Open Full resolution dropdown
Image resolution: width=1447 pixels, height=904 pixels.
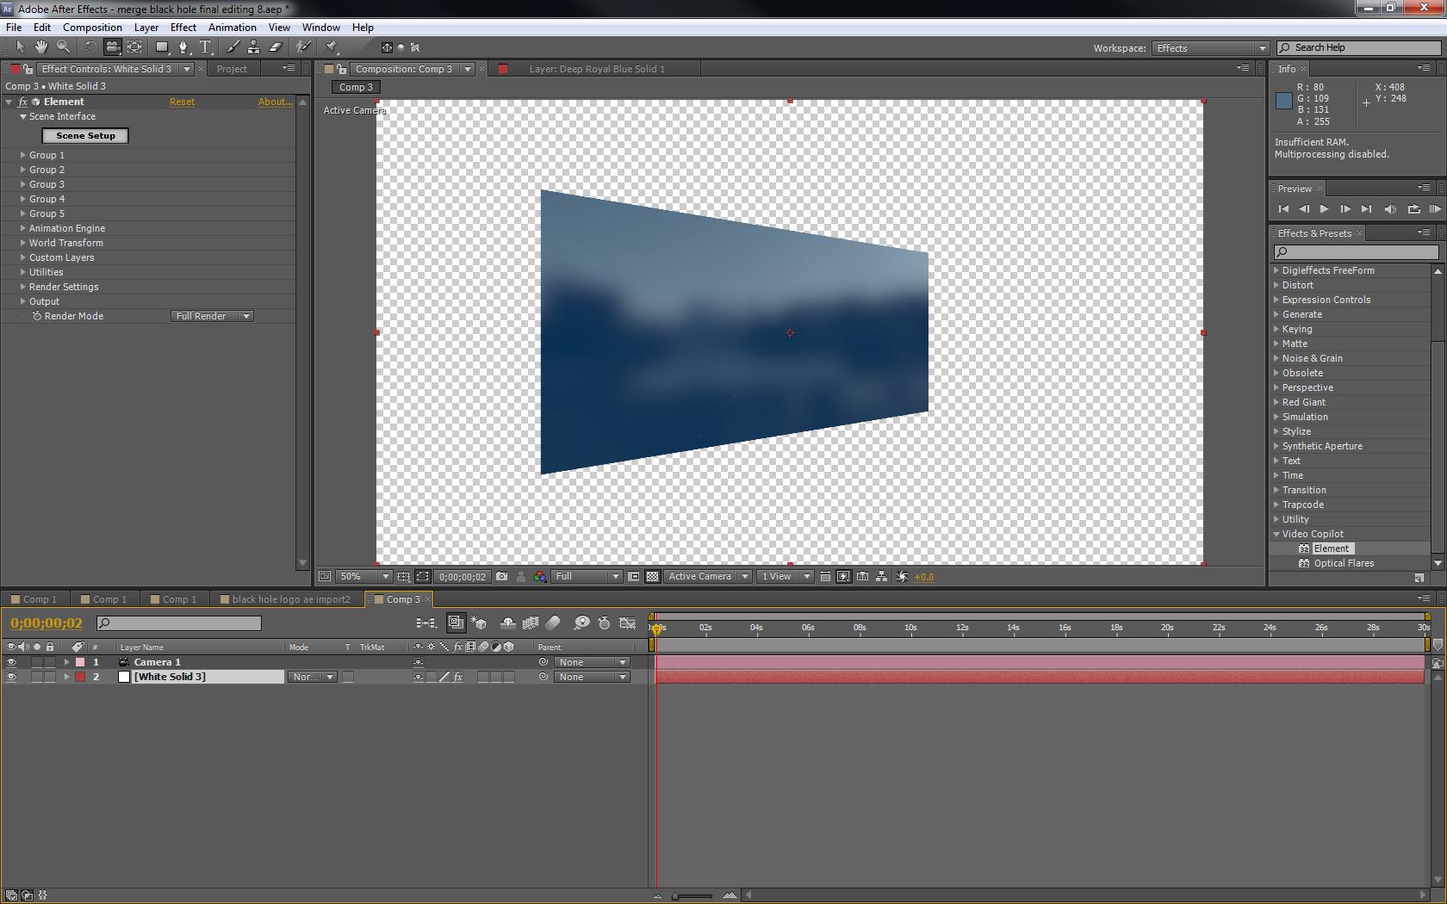(x=587, y=577)
